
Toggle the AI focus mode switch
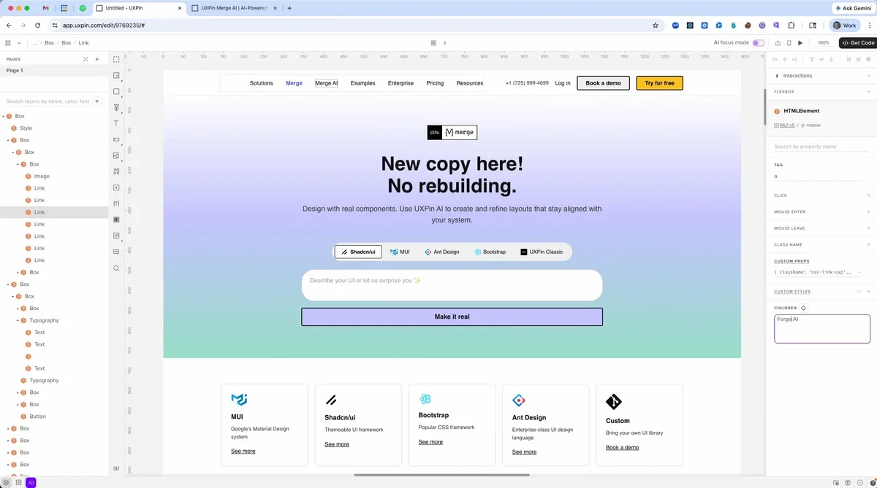point(759,43)
